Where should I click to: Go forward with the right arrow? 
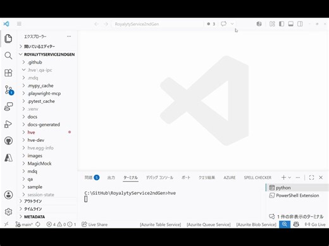pyautogui.click(x=106, y=24)
